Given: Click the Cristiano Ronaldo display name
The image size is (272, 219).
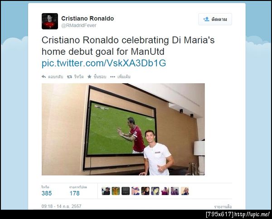Looking at the screenshot, I should (x=87, y=19).
